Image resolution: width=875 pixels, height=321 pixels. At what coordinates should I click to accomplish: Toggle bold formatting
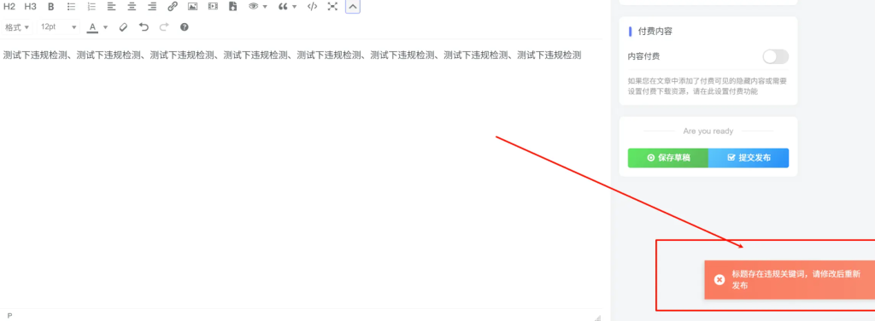50,7
